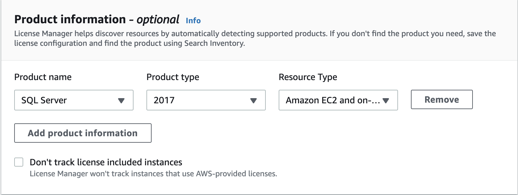Viewport: 518px width, 195px height.
Task: Click the Remove button
Action: click(x=442, y=99)
